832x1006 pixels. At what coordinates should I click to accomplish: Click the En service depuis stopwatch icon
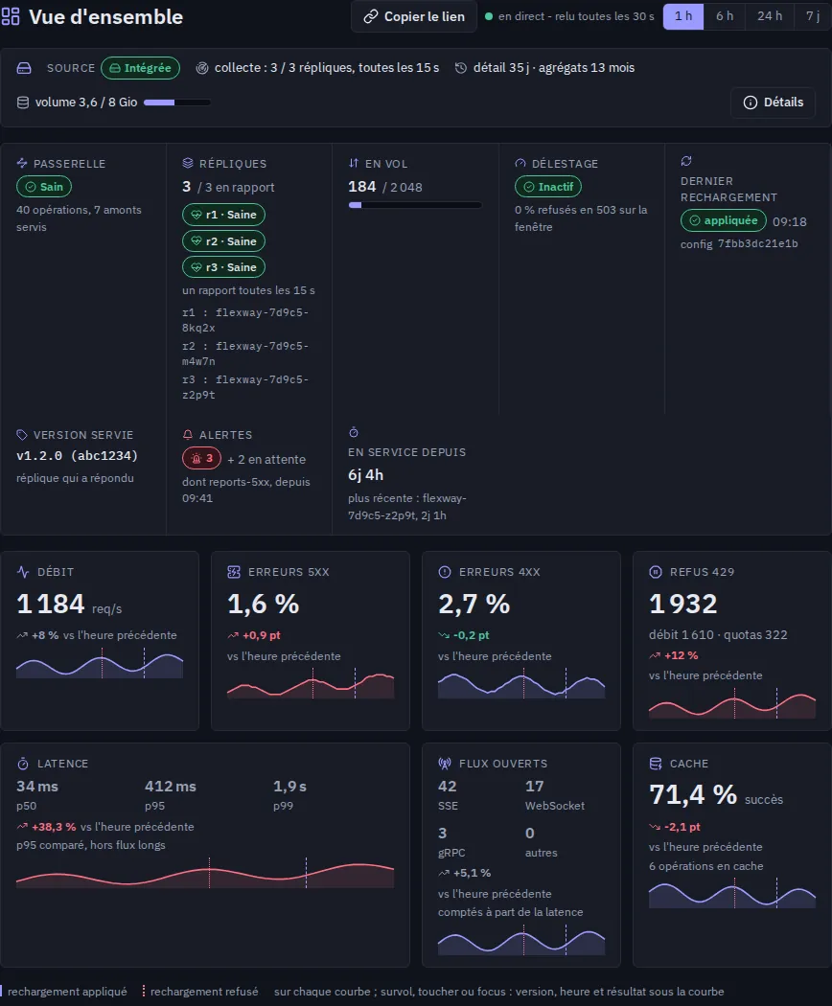(353, 432)
